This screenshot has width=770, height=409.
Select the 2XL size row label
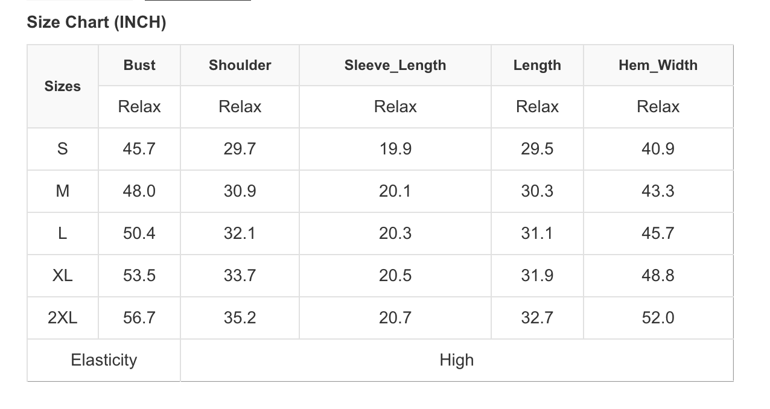pos(63,318)
